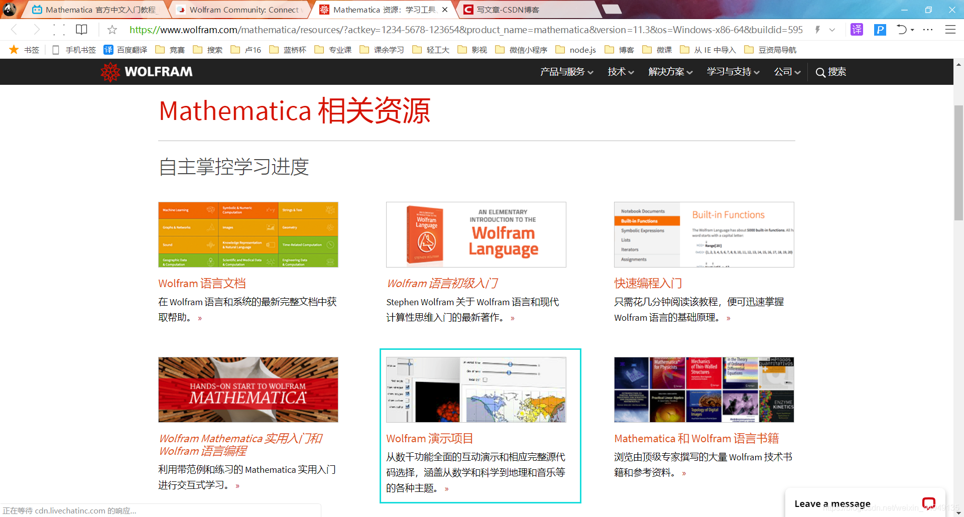The image size is (964, 517).
Task: Open the 课余学习 bookmark folder
Action: click(x=382, y=50)
